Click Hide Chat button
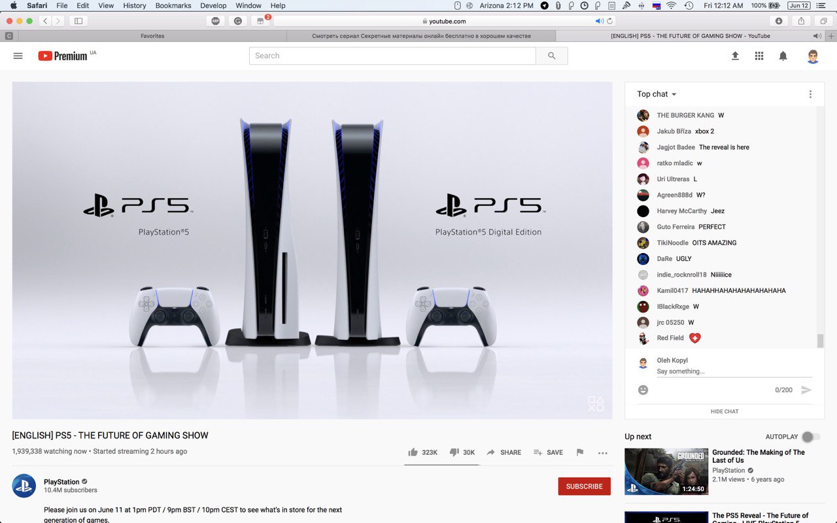Image resolution: width=837 pixels, height=523 pixels. click(725, 411)
